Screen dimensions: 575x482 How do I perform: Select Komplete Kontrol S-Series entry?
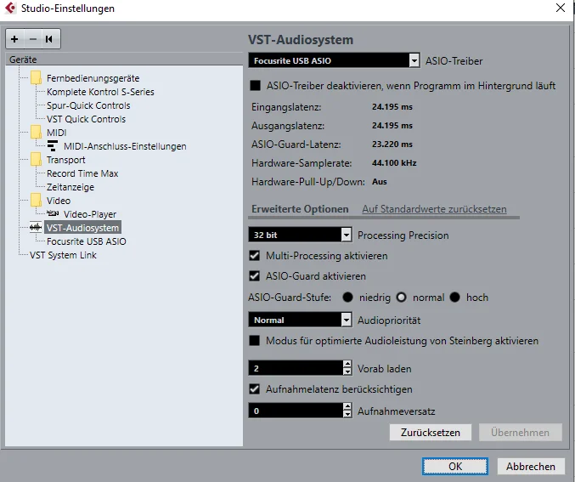pyautogui.click(x=100, y=92)
